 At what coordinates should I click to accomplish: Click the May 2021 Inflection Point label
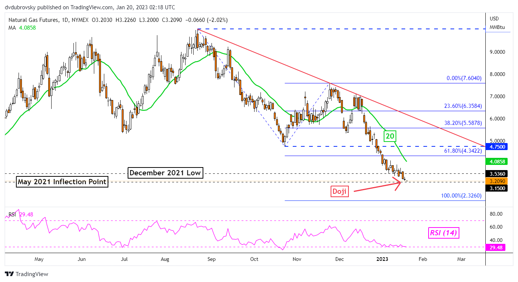click(62, 182)
